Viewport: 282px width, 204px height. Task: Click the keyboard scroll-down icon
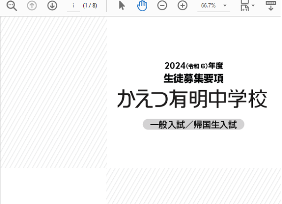(271, 6)
